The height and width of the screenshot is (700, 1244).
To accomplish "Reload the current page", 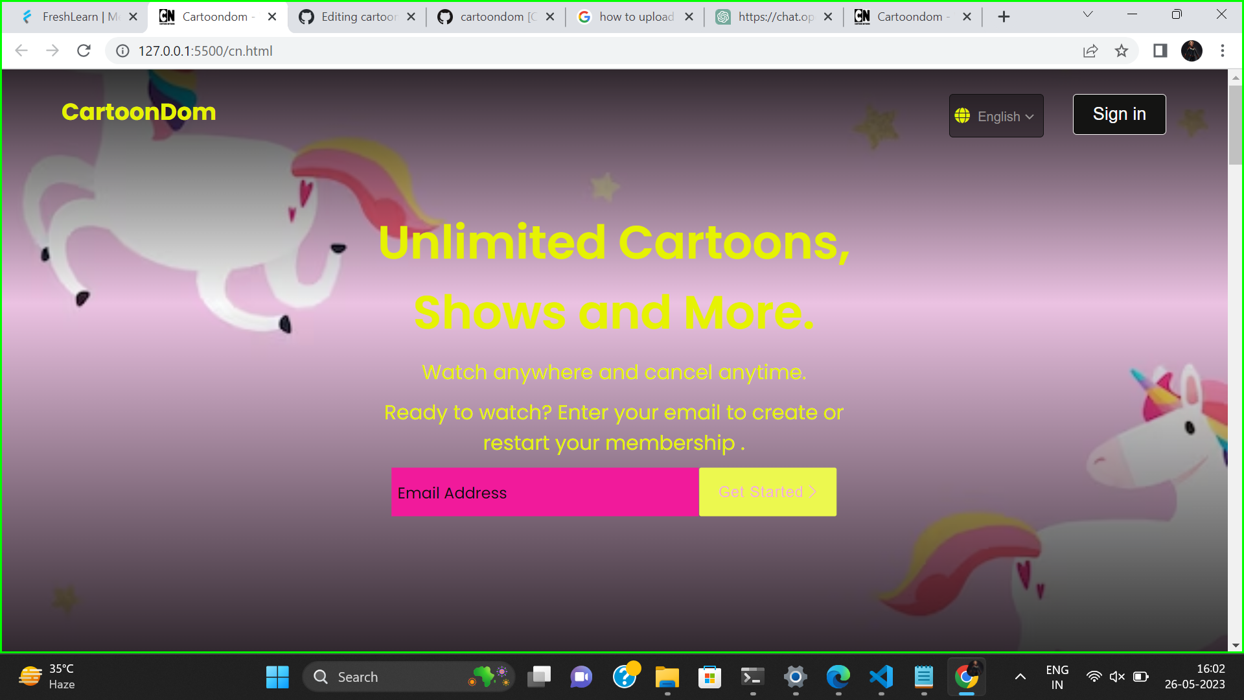I will pos(84,51).
